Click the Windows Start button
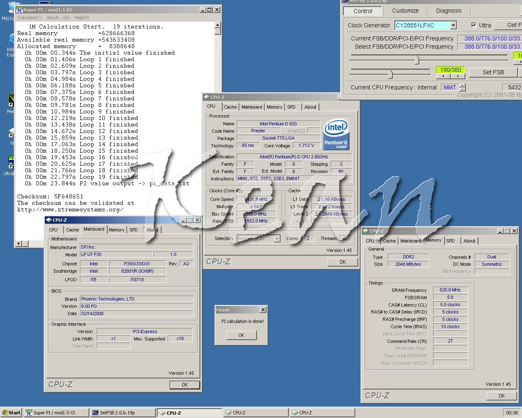 coord(11,413)
